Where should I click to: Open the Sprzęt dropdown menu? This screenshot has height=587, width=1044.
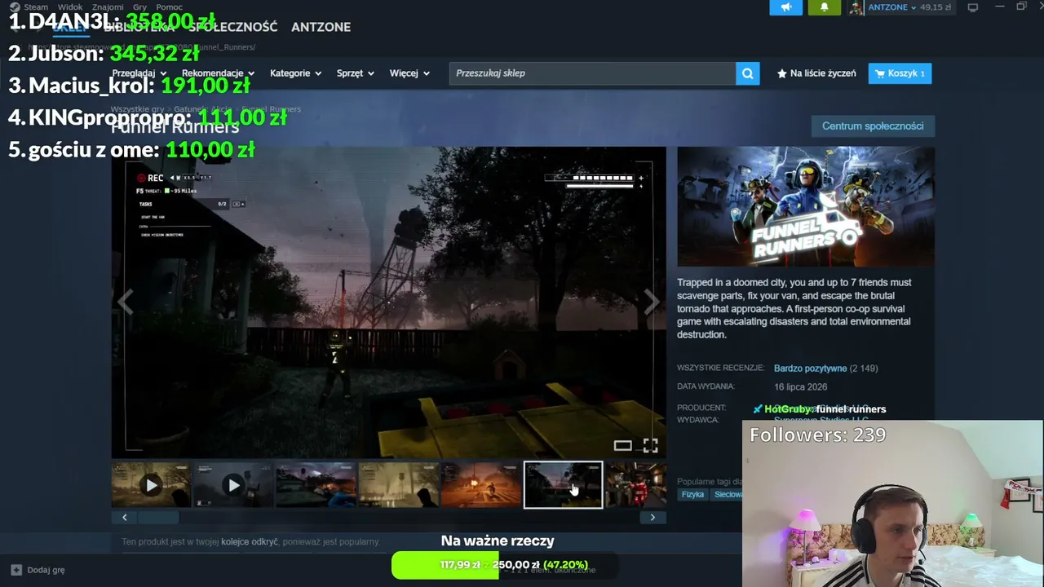tap(356, 73)
